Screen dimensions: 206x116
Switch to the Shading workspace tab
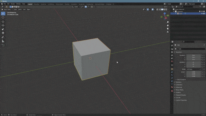67,4
